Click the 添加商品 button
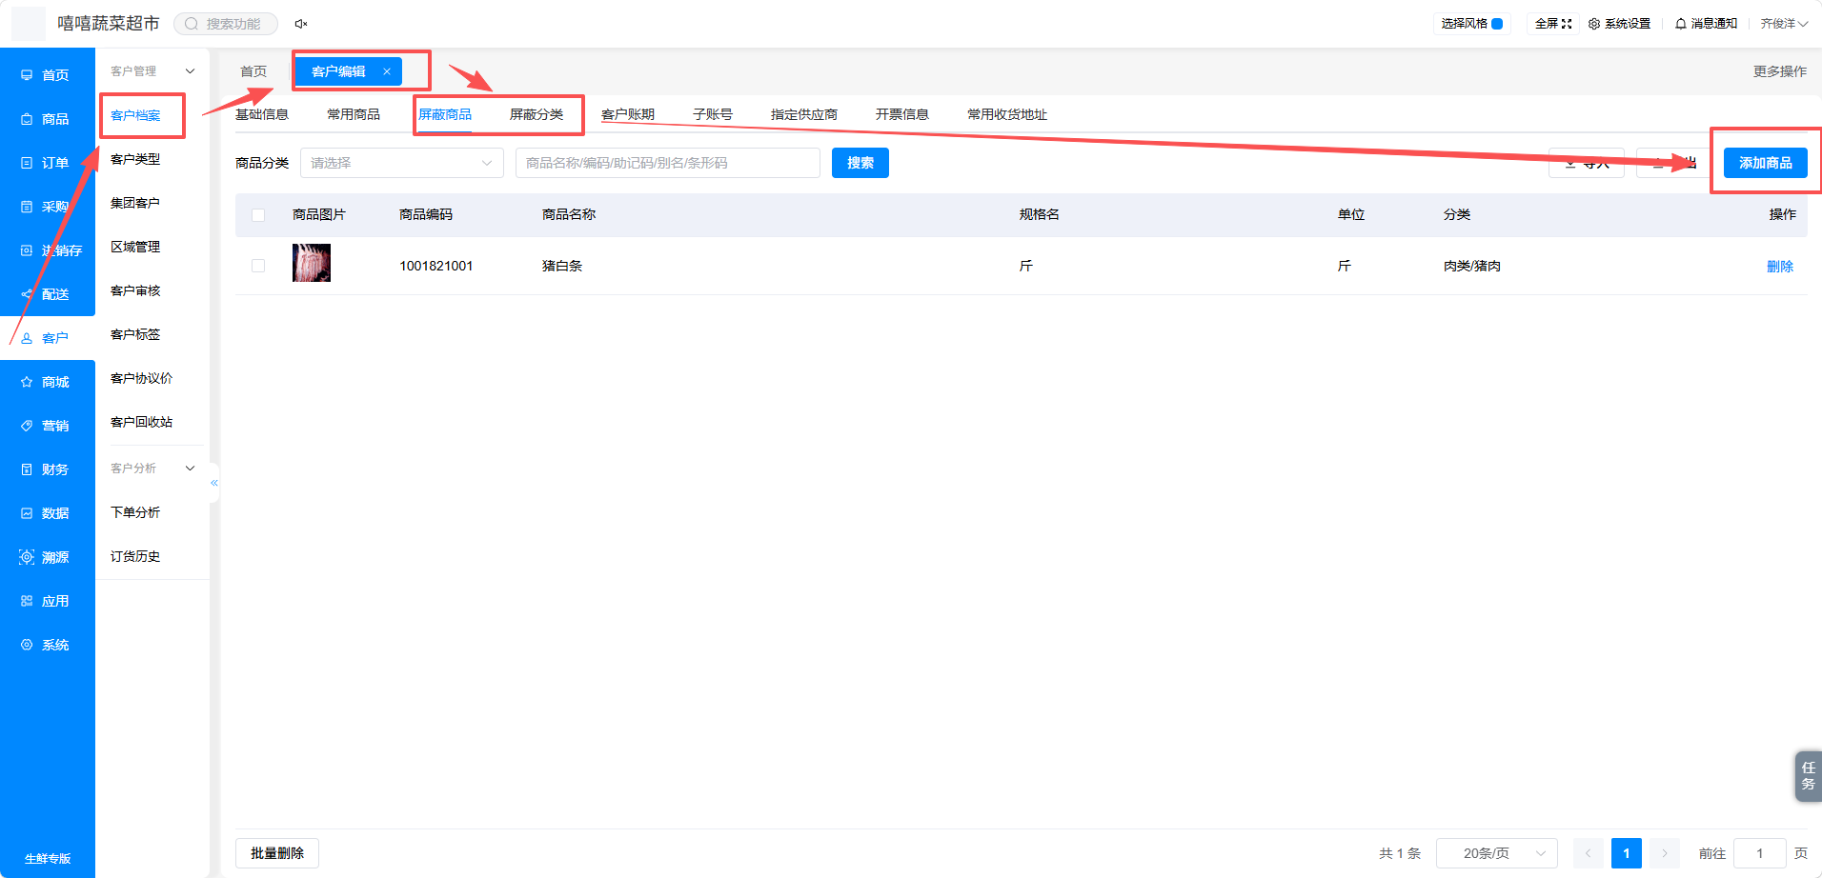The width and height of the screenshot is (1822, 878). pyautogui.click(x=1766, y=163)
